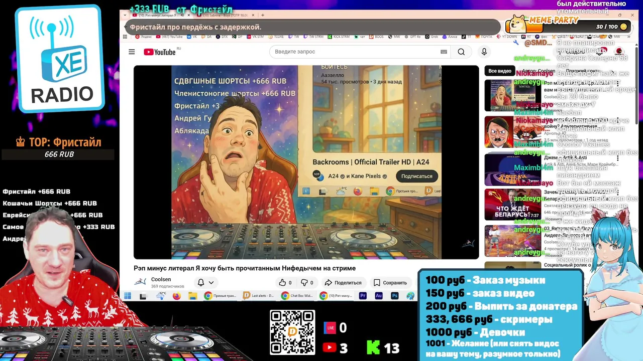The width and height of the screenshot is (643, 361).
Task: Click the XE Radio logo
Action: pyautogui.click(x=59, y=59)
